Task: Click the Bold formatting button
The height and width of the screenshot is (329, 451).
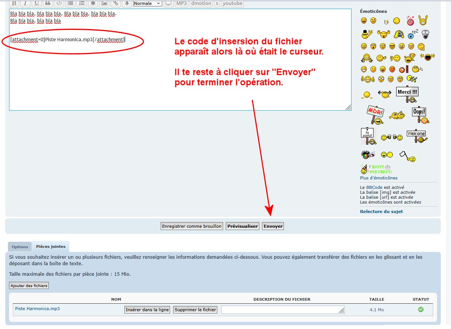Action: (x=14, y=3)
